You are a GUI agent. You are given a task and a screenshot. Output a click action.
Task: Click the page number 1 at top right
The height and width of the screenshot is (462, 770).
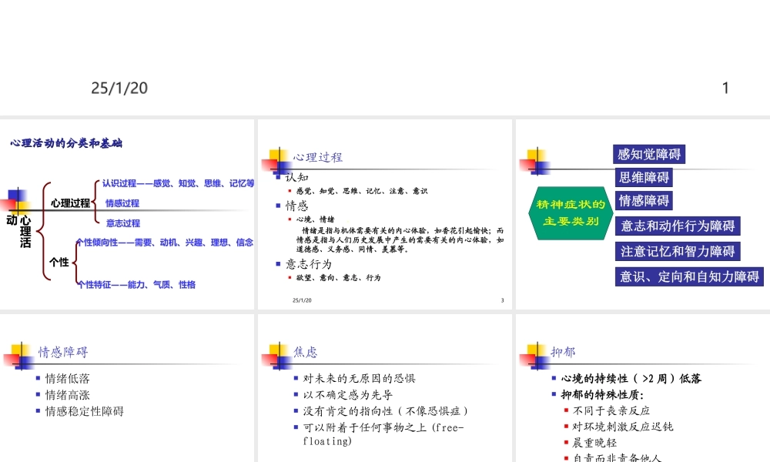tap(725, 88)
